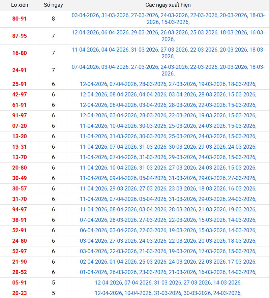
Task: Select the 20-23 pair in last row
Action: tap(20, 293)
